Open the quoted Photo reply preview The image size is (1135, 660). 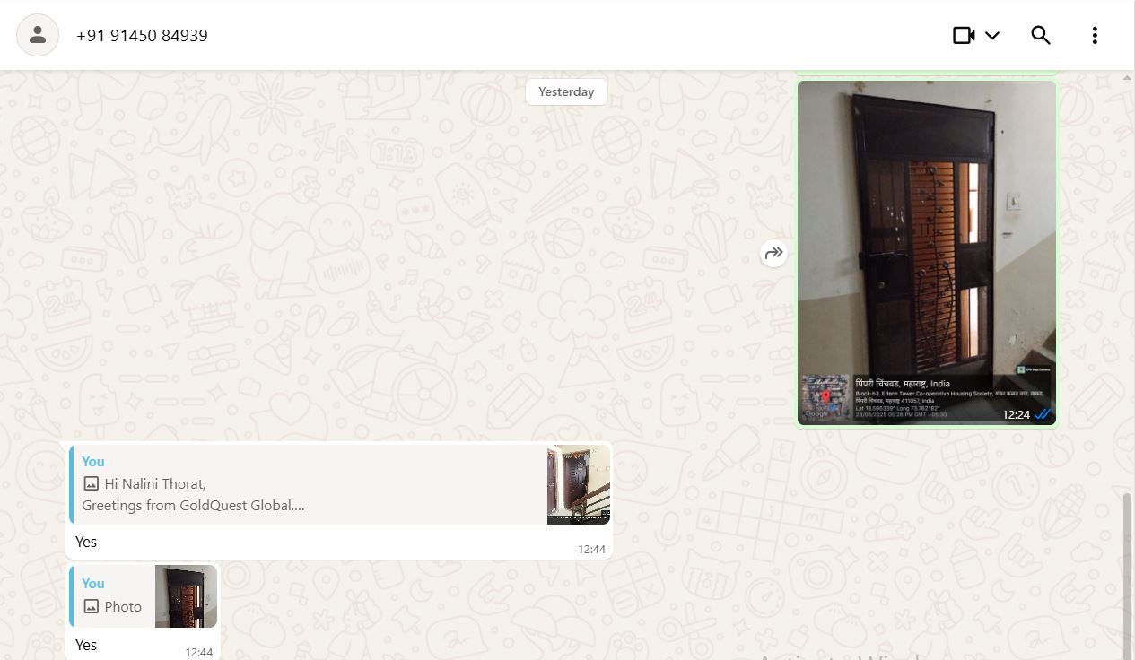pos(144,595)
